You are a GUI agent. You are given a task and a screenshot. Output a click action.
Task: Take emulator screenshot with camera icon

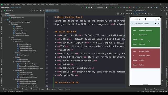(x=149, y=14)
